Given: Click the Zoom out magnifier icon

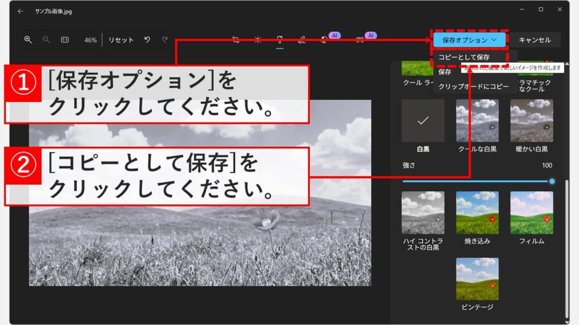Looking at the screenshot, I should 46,39.
